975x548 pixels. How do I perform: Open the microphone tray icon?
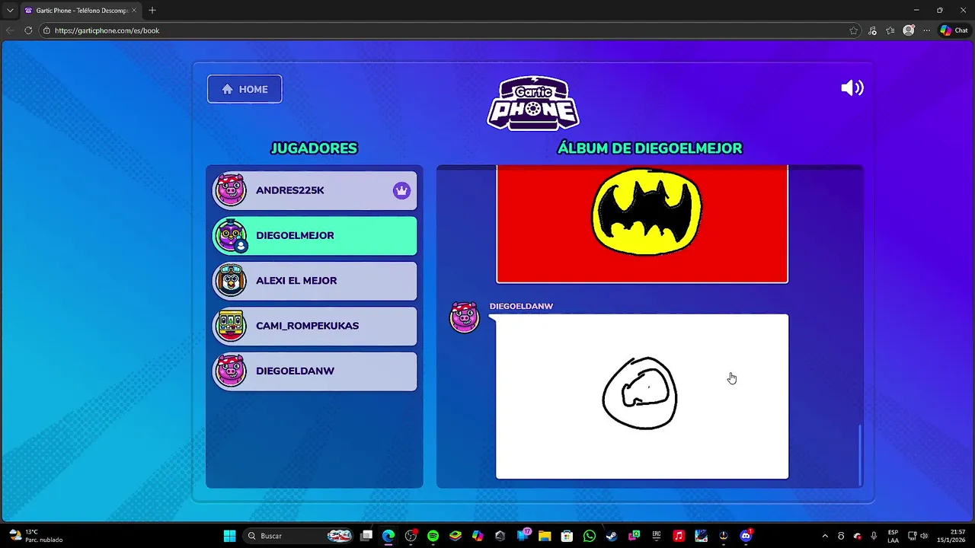click(874, 536)
